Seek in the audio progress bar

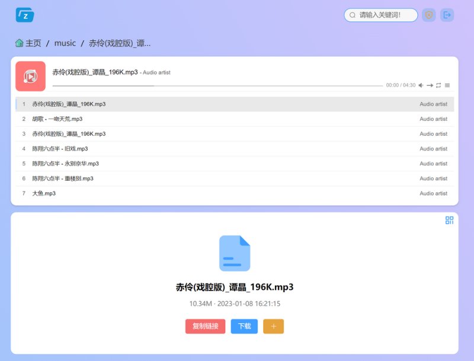click(x=217, y=86)
